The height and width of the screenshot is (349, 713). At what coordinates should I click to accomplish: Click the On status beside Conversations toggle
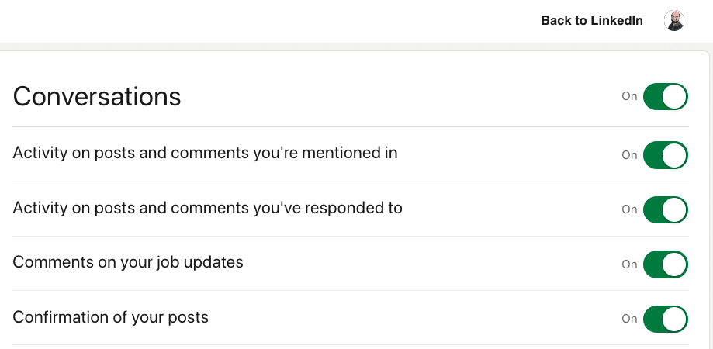pos(629,97)
